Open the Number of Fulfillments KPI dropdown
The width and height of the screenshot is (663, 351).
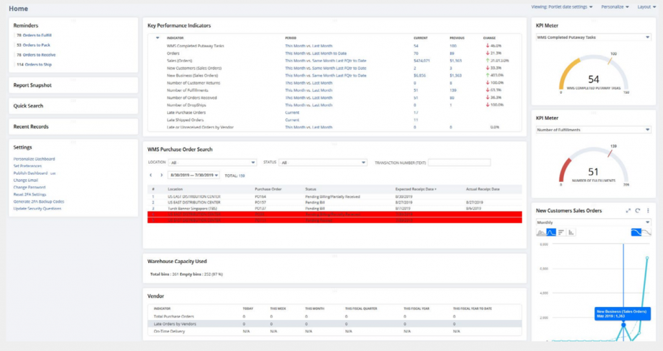tap(593, 130)
